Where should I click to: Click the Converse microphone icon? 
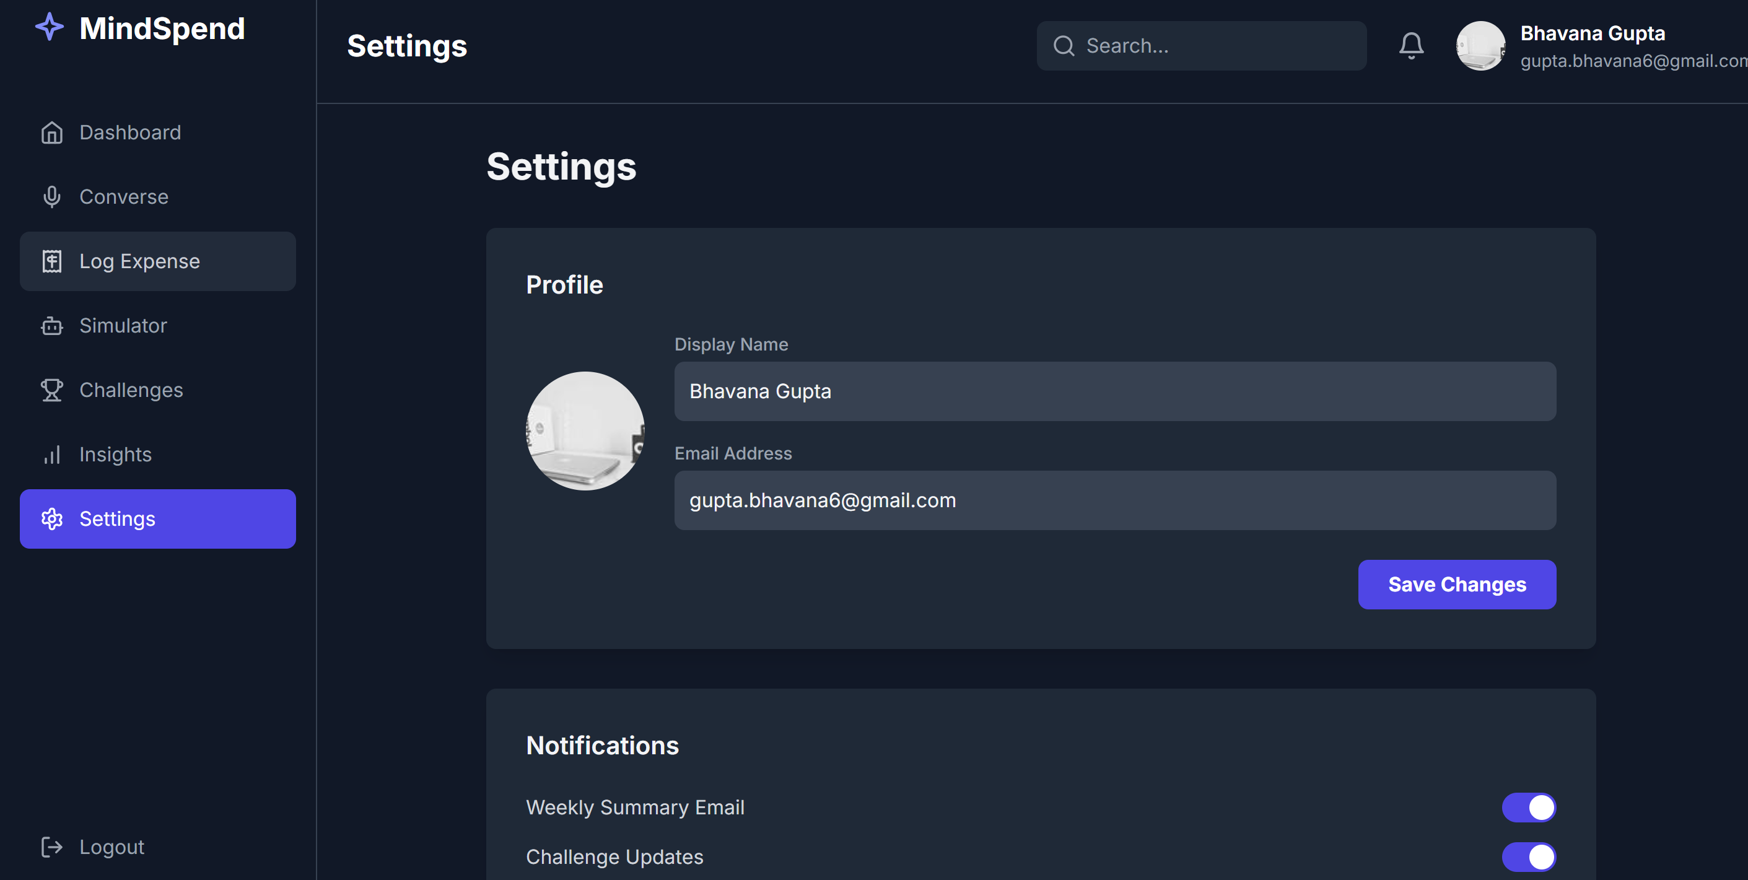click(51, 197)
